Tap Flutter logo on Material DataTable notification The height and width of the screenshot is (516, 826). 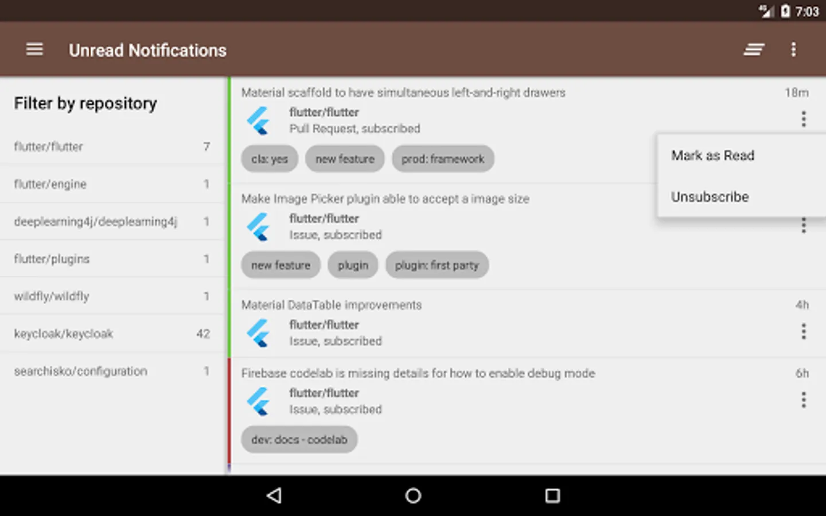coord(259,333)
